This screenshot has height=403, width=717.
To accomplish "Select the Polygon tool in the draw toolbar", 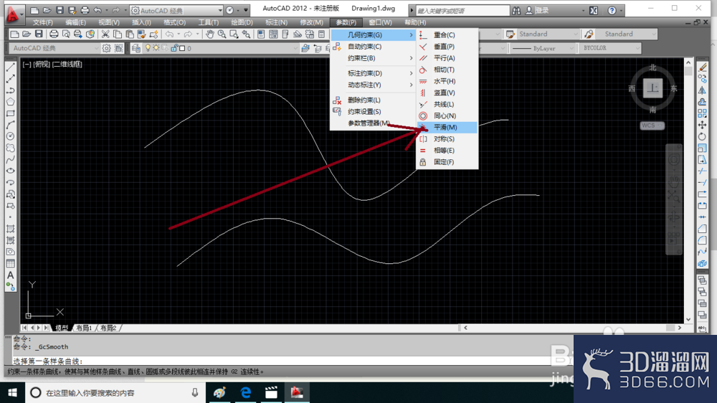I will tap(11, 102).
